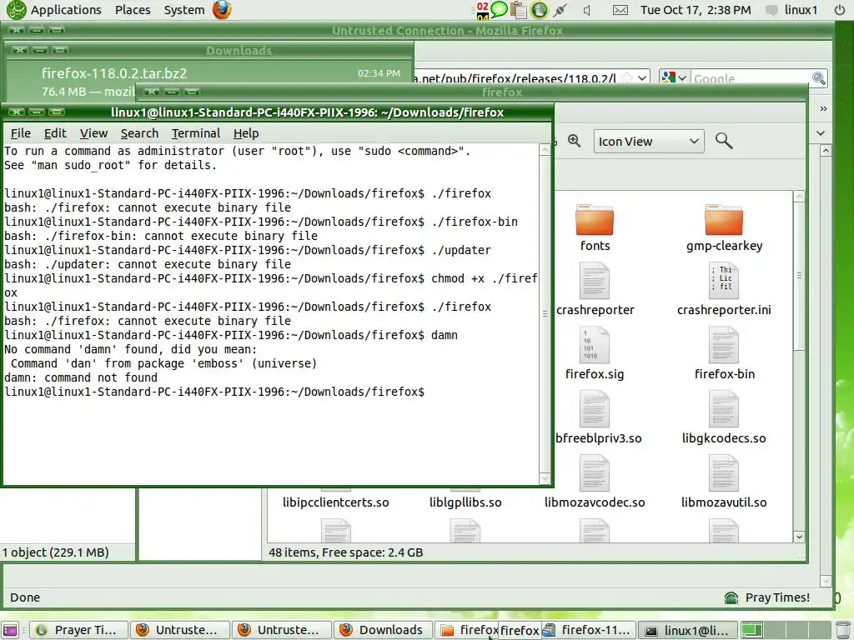Expand the Icon View dropdown in file manager
This screenshot has width=854, height=640.
[x=649, y=142]
